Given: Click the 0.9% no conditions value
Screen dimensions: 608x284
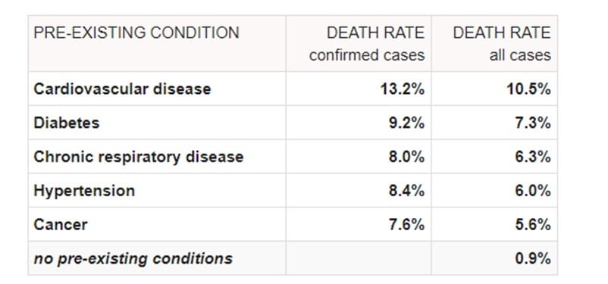Looking at the screenshot, I should click(533, 258).
